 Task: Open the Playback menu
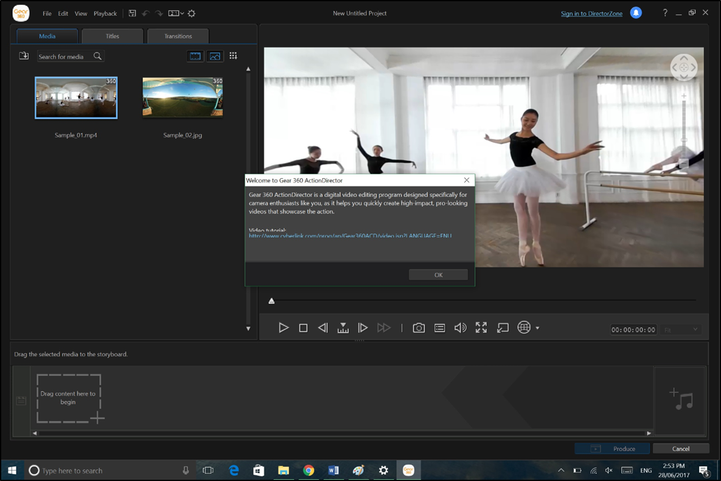pyautogui.click(x=105, y=13)
